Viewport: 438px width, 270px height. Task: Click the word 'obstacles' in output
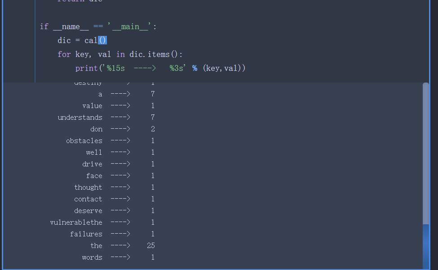84,141
